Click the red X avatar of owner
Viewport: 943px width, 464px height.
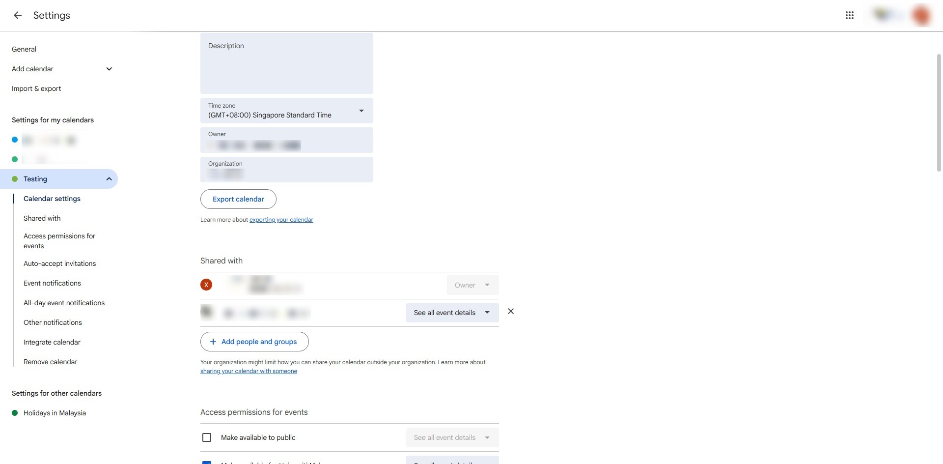(x=206, y=285)
